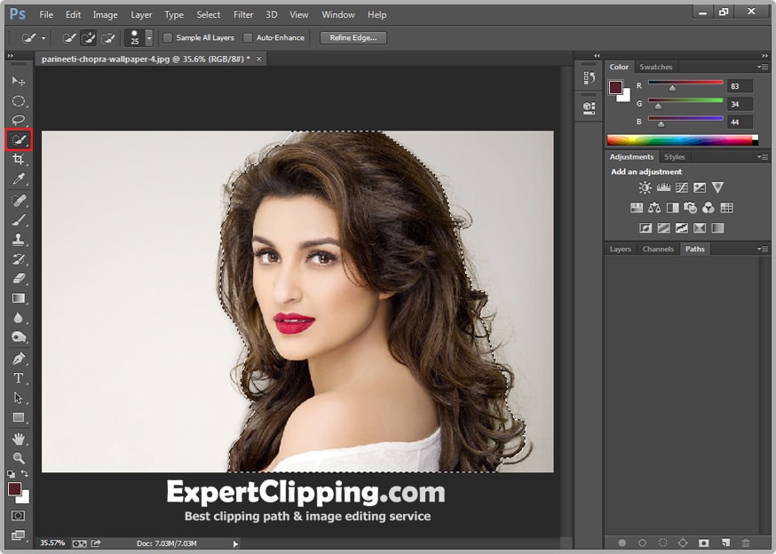Select the Horizontal Type tool
This screenshot has height=554, width=776.
pos(20,378)
